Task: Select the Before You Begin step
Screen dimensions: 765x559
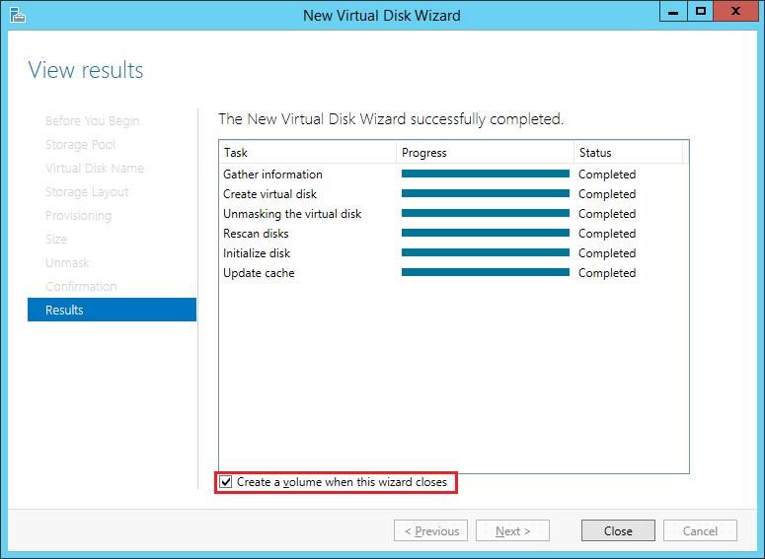Action: coord(93,120)
